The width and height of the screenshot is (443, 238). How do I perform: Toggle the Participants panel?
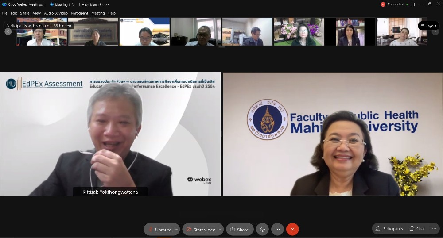pos(389,229)
